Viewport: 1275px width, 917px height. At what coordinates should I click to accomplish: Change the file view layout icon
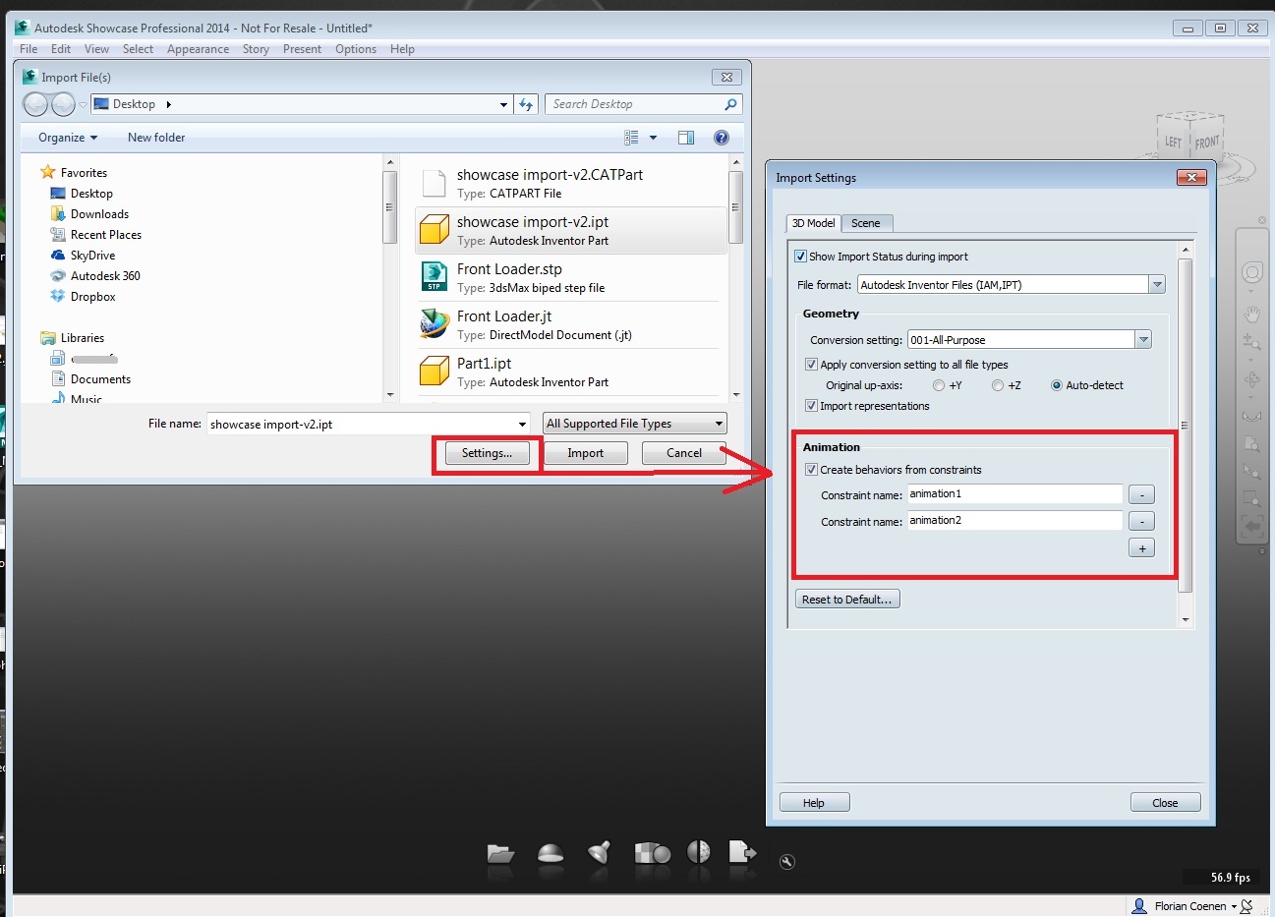click(631, 138)
